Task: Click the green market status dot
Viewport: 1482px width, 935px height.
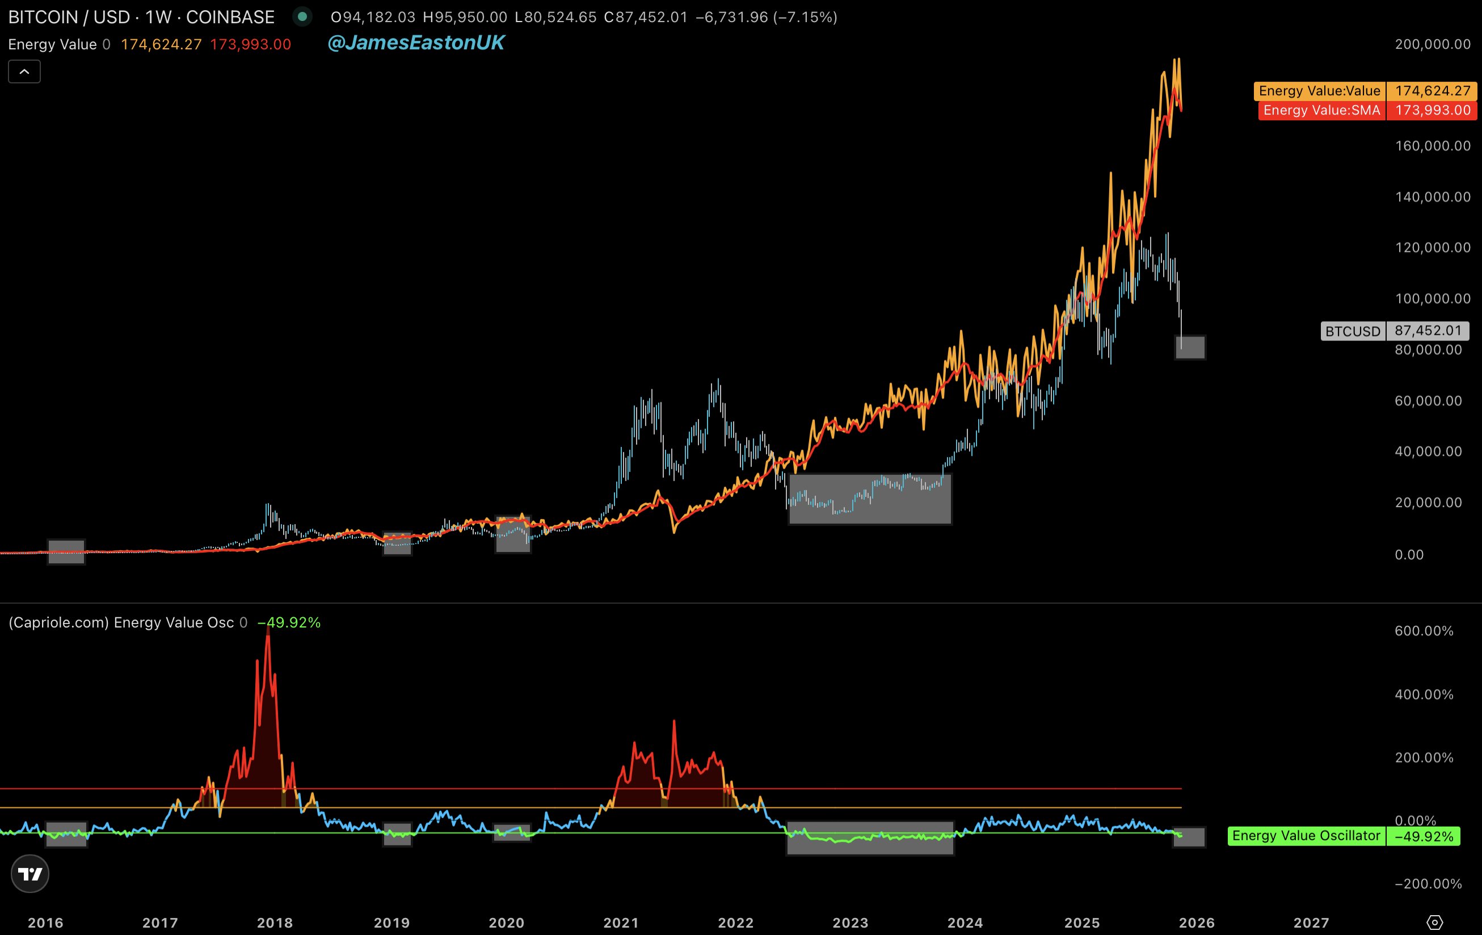Action: pyautogui.click(x=302, y=16)
